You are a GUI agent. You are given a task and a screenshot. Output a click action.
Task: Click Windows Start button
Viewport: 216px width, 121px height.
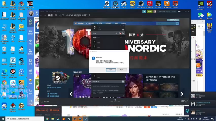pyautogui.click(x=3, y=119)
